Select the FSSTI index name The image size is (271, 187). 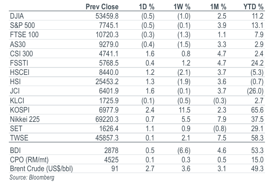19,63
